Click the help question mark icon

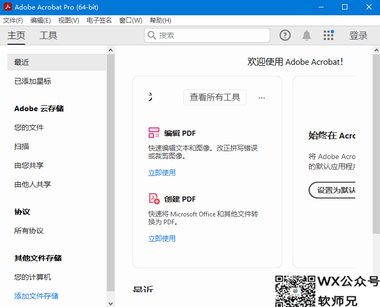(x=285, y=35)
